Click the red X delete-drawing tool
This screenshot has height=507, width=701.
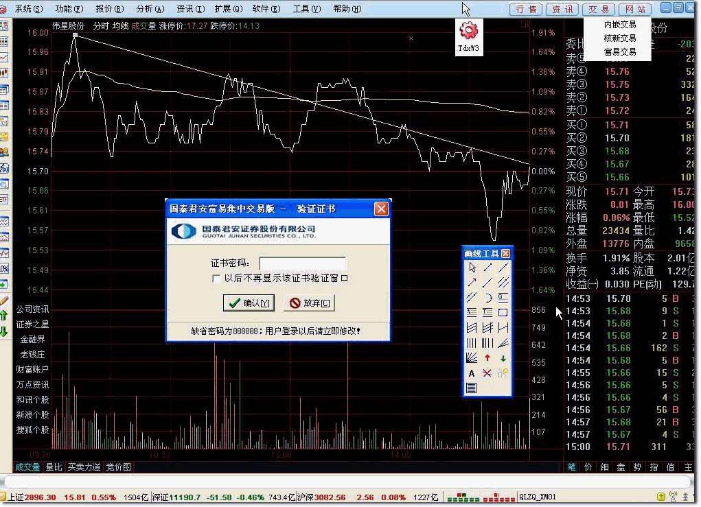pos(487,373)
